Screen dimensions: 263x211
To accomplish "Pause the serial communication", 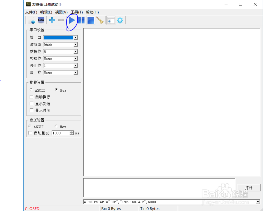I will coord(81,20).
